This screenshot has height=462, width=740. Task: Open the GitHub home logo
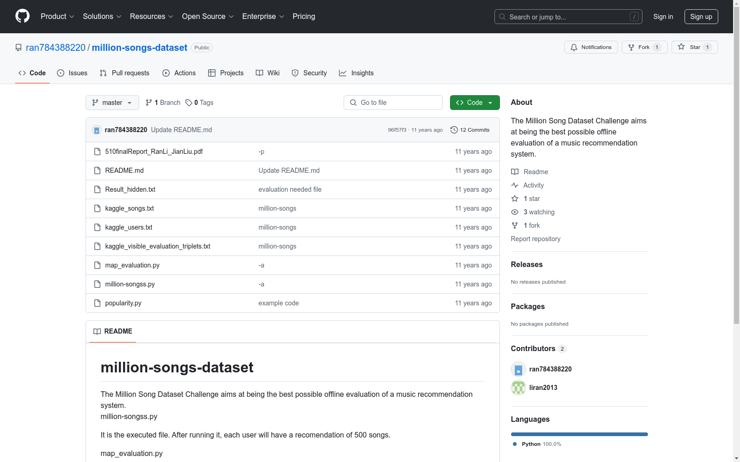[22, 16]
